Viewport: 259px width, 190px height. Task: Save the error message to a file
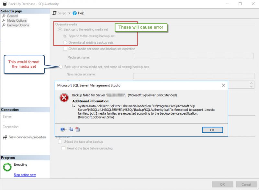[x=78, y=129]
